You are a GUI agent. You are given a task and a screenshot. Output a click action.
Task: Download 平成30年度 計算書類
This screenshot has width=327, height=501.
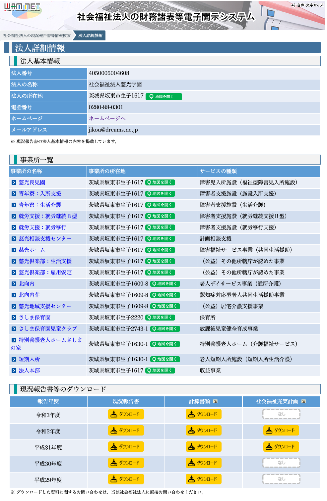204,463
